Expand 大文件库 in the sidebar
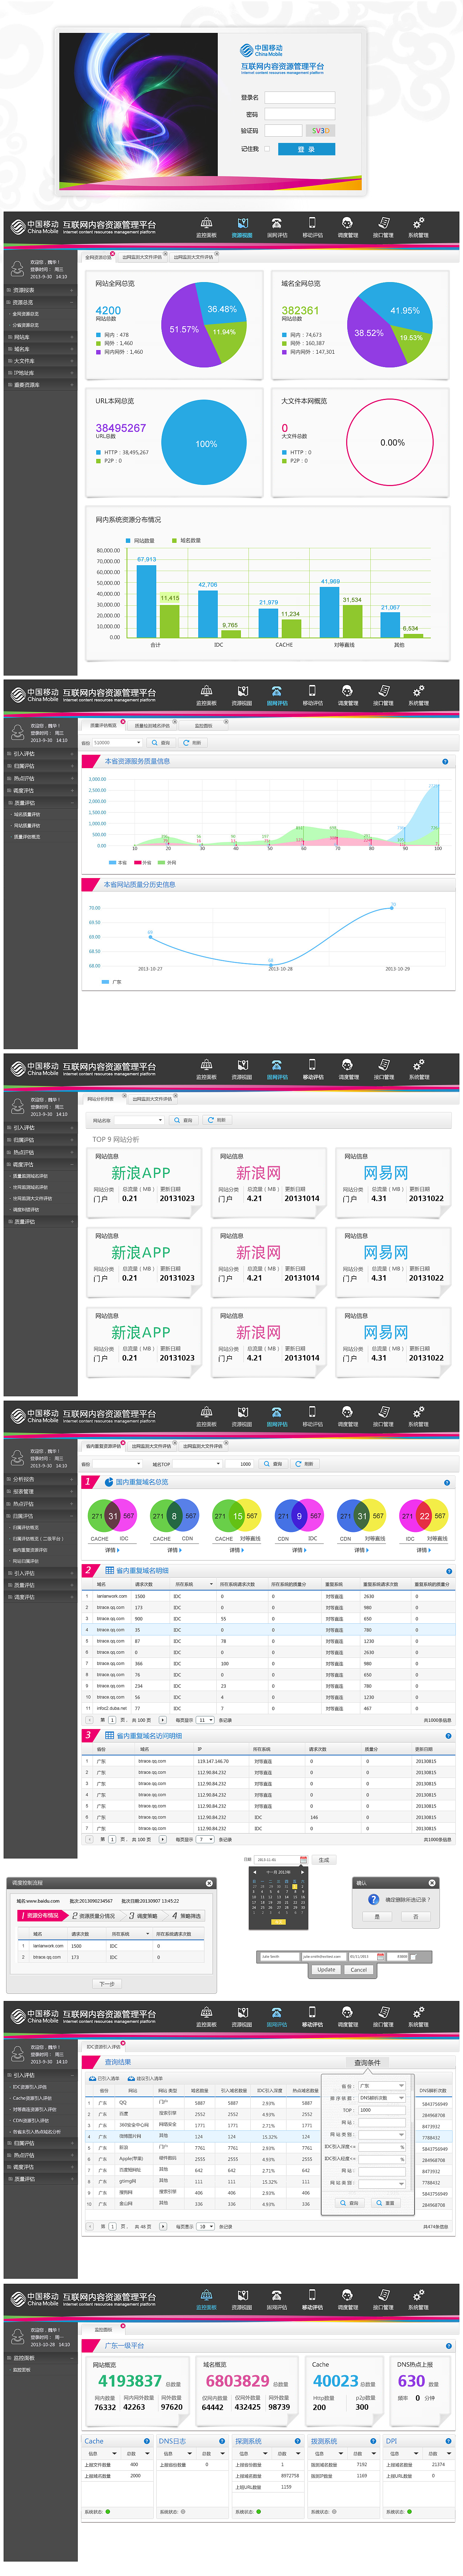Screen dimensions: 463x2576 (40, 361)
